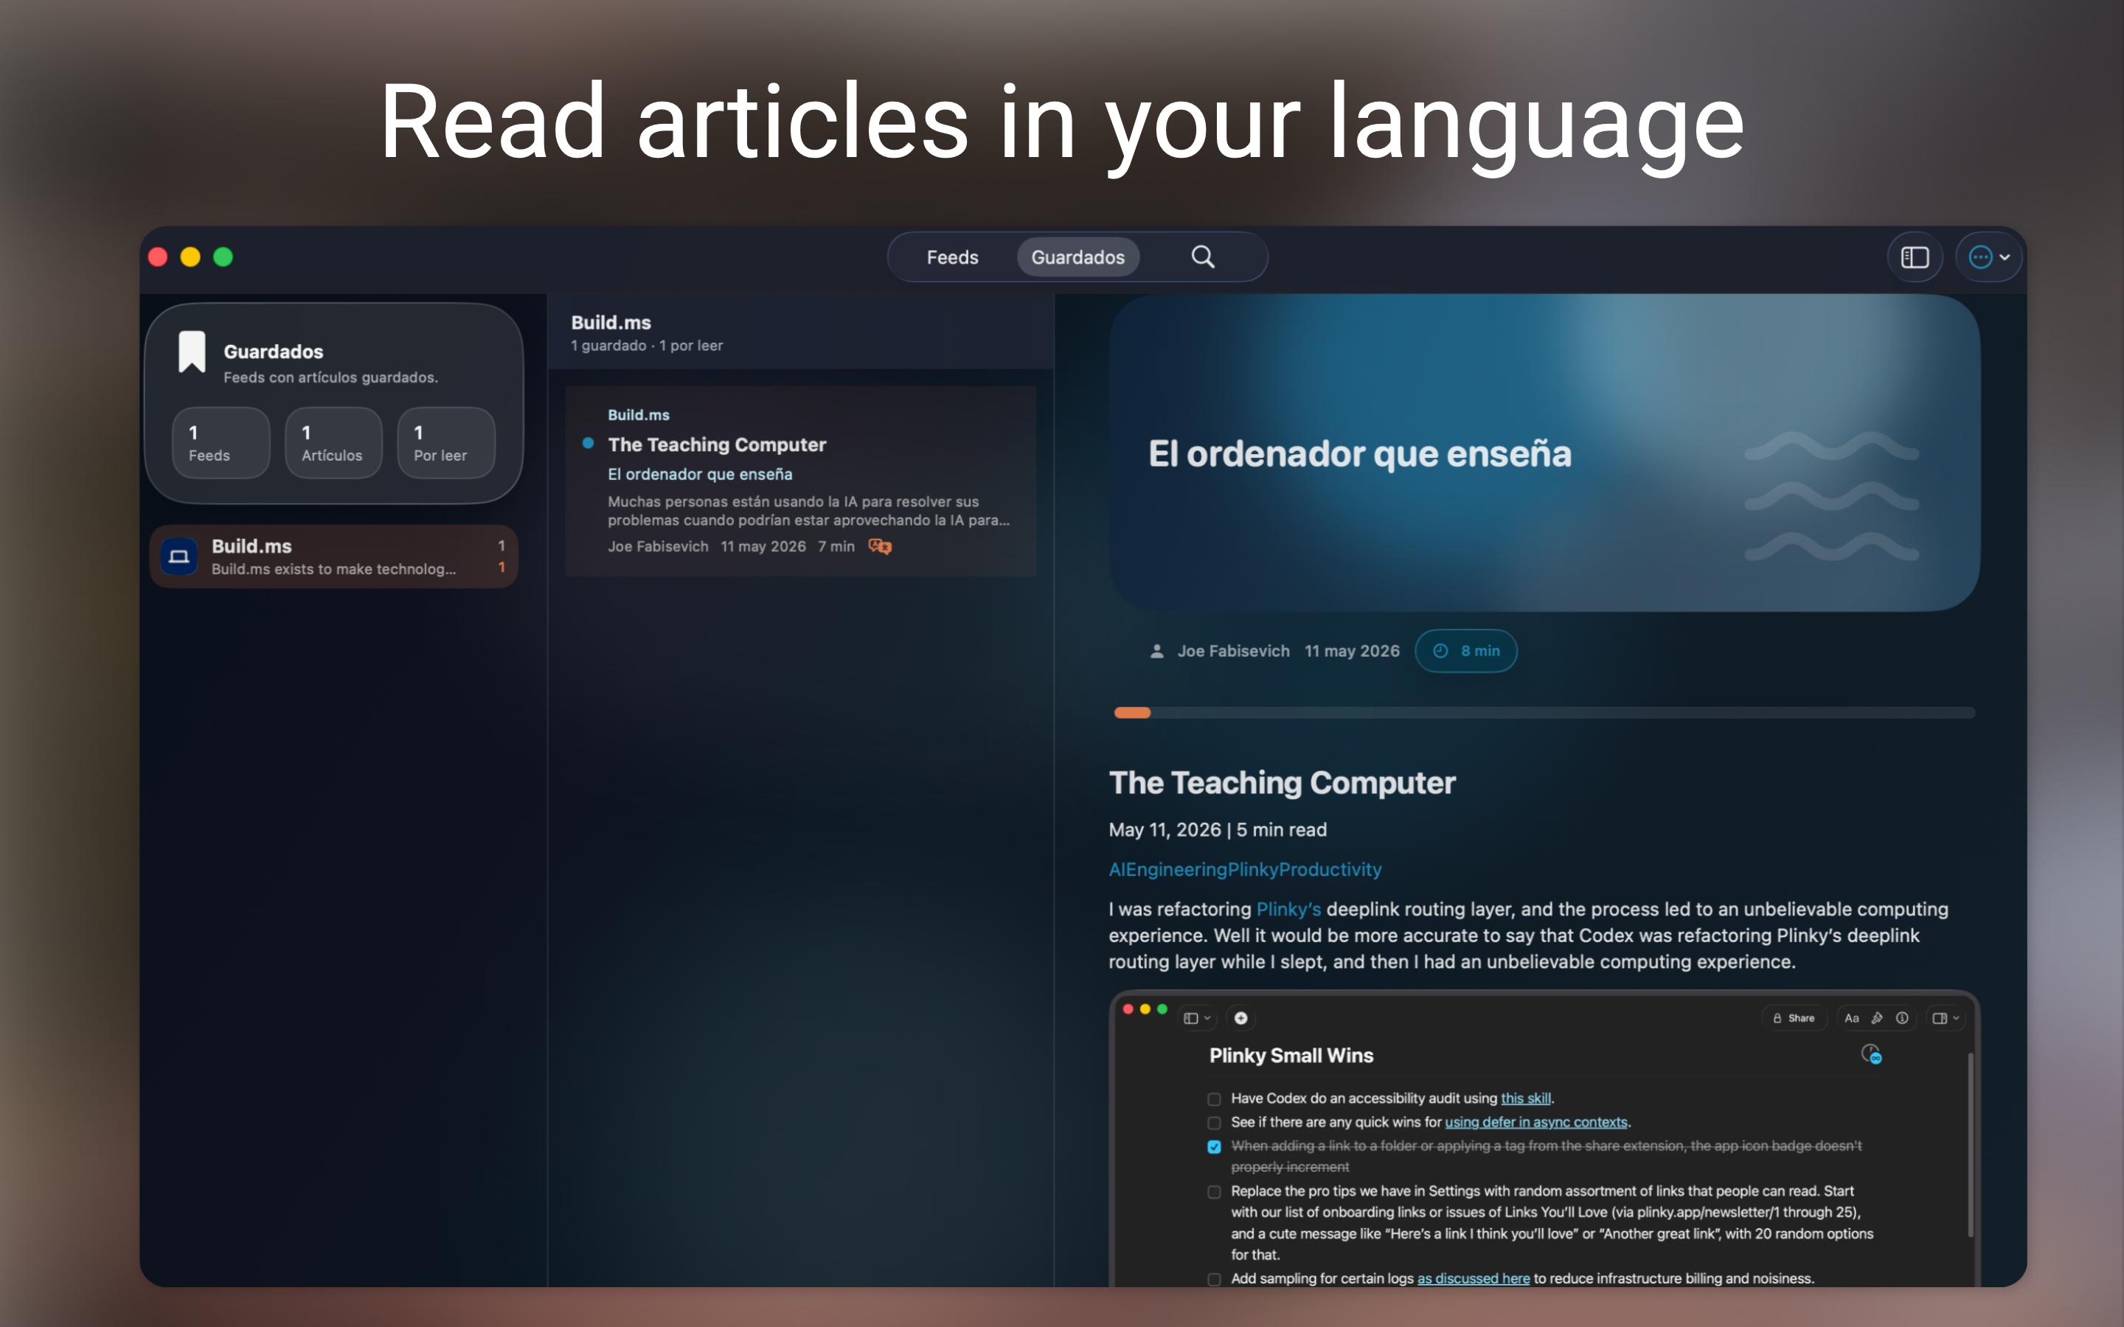Click the May 11, 2026 | 5 min read line

pos(1218,829)
